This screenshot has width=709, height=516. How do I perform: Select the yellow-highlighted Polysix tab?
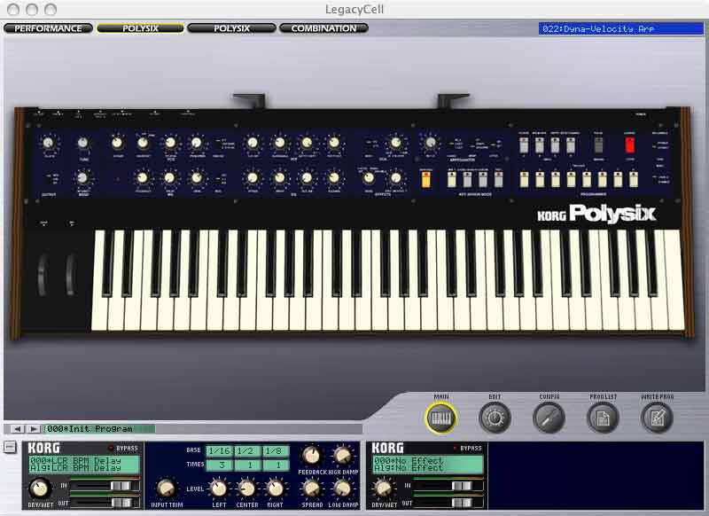tap(140, 28)
